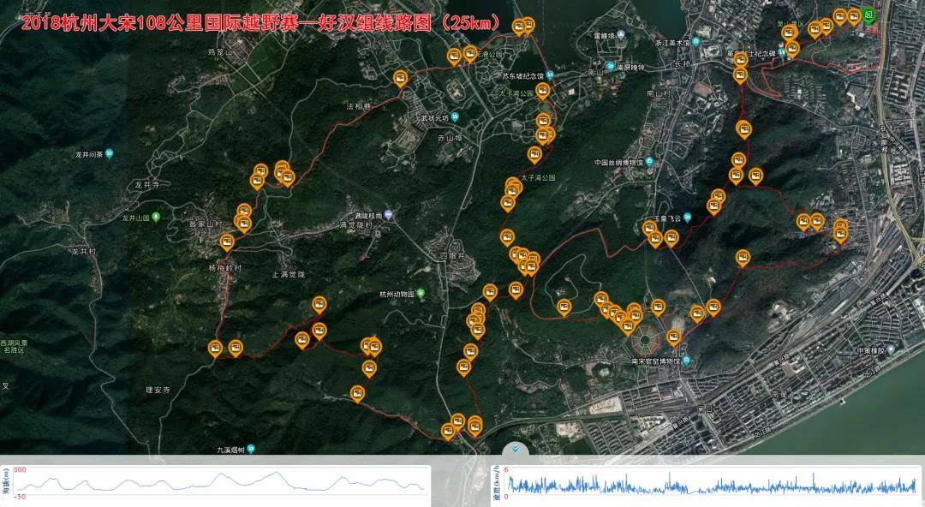Click the 中国丝绸博物馆 text label
This screenshot has height=507, width=925.
[619, 163]
